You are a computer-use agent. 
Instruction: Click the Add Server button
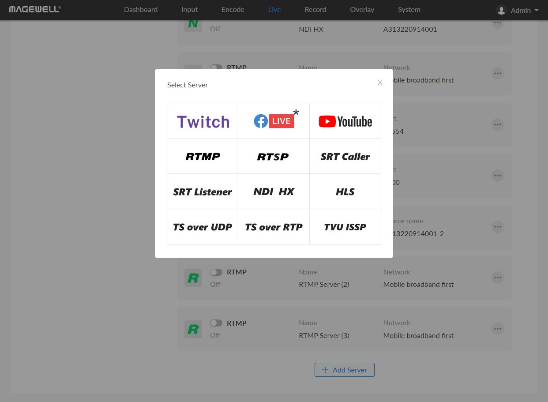[345, 370]
